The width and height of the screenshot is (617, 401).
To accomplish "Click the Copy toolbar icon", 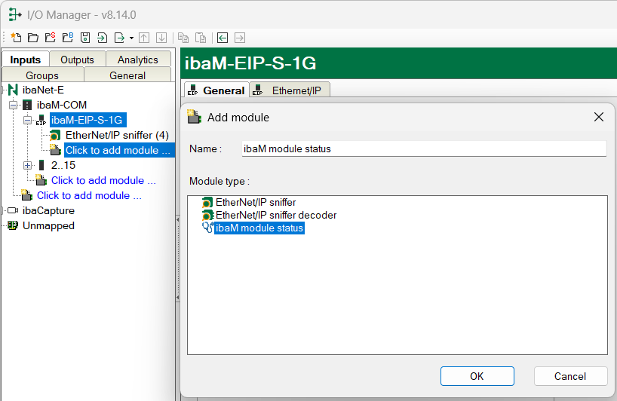I will click(x=183, y=38).
